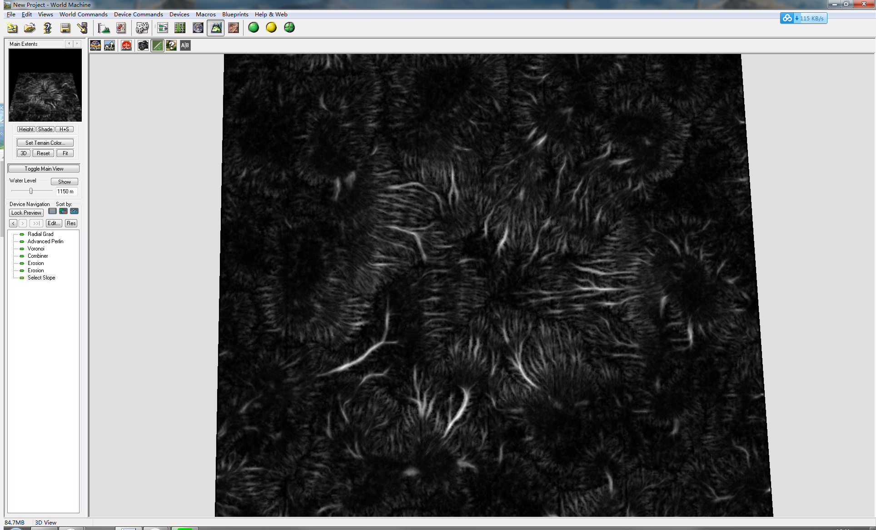Switch preview to Height mode

pyautogui.click(x=26, y=129)
